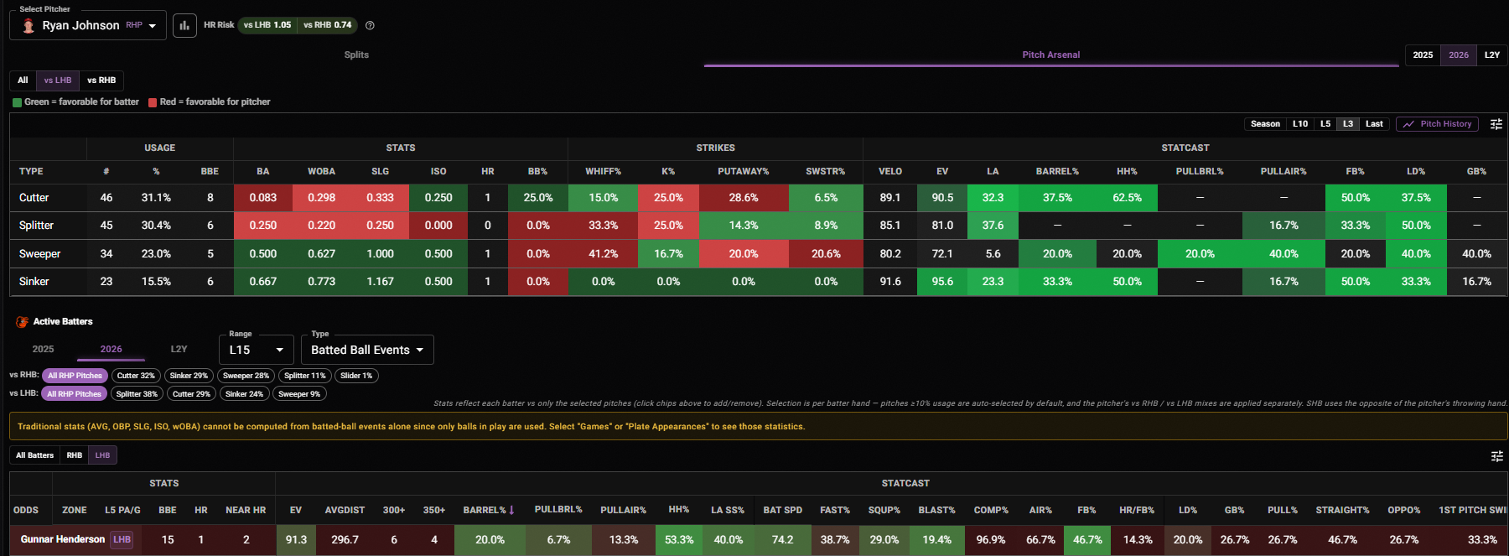This screenshot has width=1509, height=556.
Task: Toggle the Splitter 38% pitch chip
Action: coord(137,394)
